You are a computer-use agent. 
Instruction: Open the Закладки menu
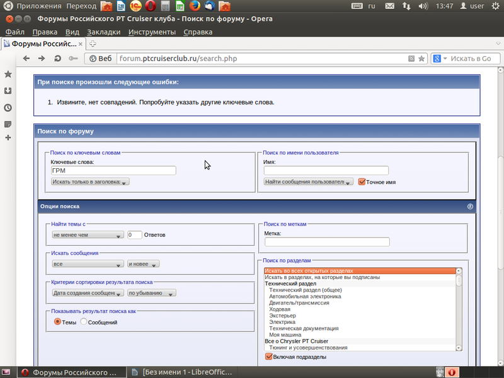point(103,32)
